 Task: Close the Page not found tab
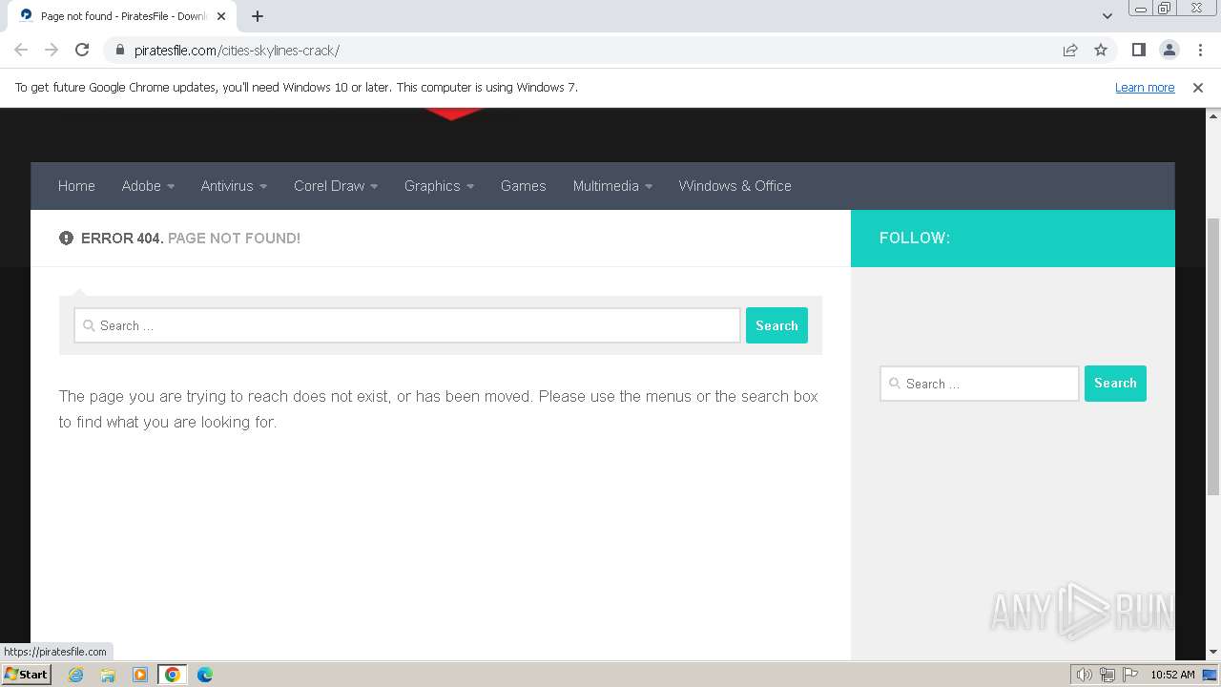pos(222,16)
